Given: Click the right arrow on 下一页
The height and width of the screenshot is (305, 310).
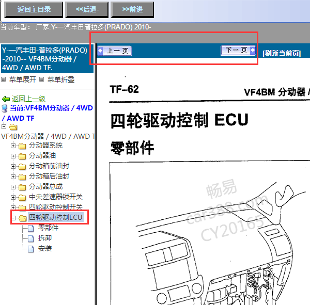Looking at the screenshot, I should point(253,50).
